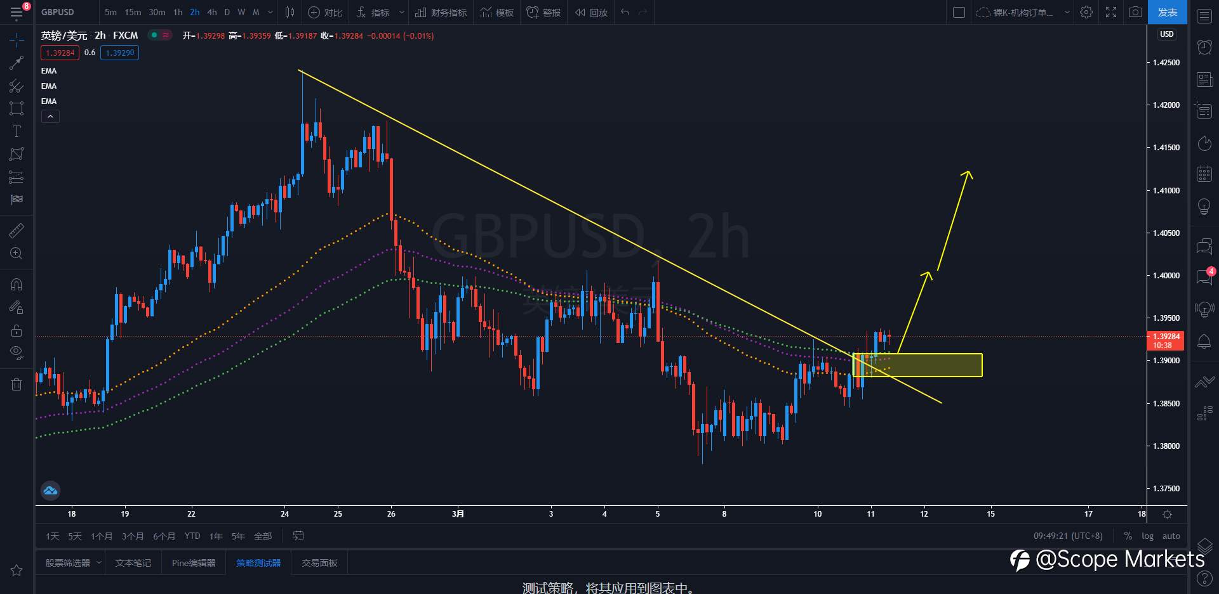1219x594 pixels.
Task: Activate the zoom-in magnifier tool
Action: 17,254
